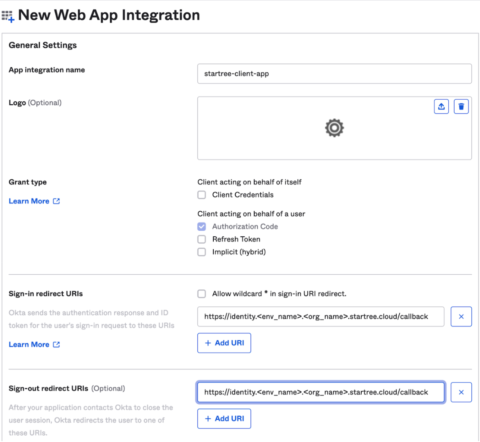Image resolution: width=480 pixels, height=442 pixels.
Task: Click the X to remove the sign-in redirect URI
Action: (x=461, y=316)
